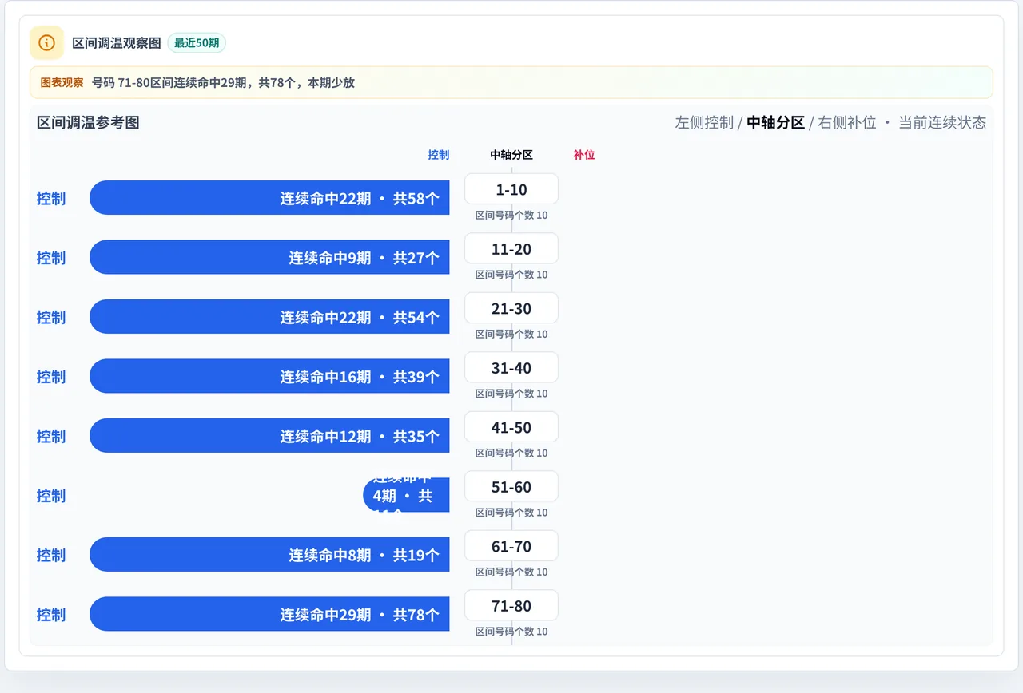This screenshot has width=1023, height=693.
Task: Click the 控制 label in the 11-20 row
Action: (51, 257)
